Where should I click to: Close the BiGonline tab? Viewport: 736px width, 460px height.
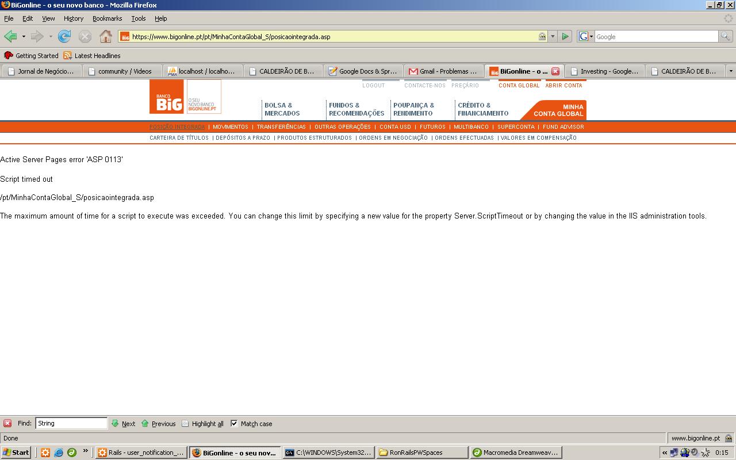click(555, 71)
